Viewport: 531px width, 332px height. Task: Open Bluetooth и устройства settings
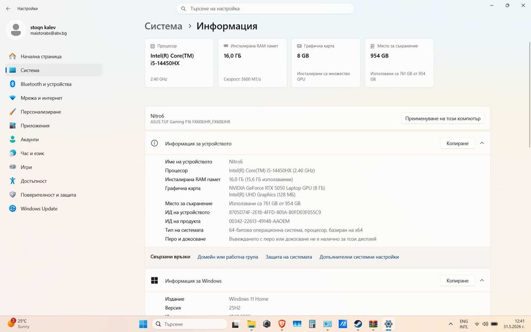54,84
